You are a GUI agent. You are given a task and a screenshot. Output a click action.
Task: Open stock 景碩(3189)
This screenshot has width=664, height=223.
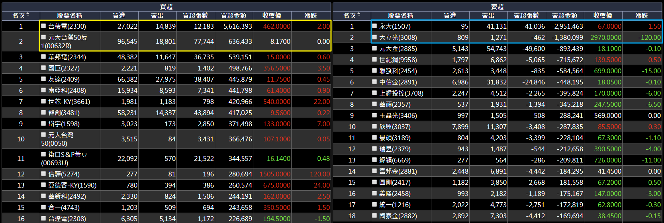395,138
